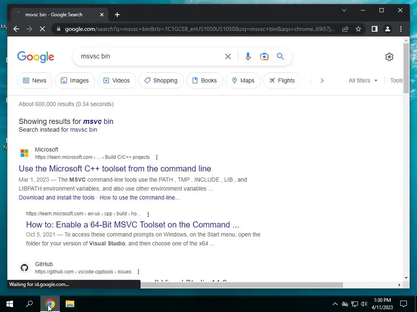
Task: Open Windows taskbar search
Action: (x=29, y=304)
